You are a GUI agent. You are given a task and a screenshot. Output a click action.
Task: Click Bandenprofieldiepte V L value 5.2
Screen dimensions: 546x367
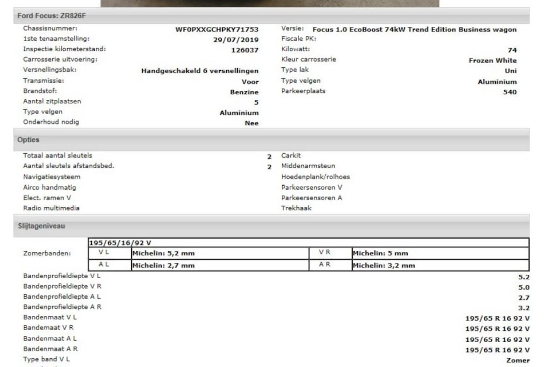(523, 277)
